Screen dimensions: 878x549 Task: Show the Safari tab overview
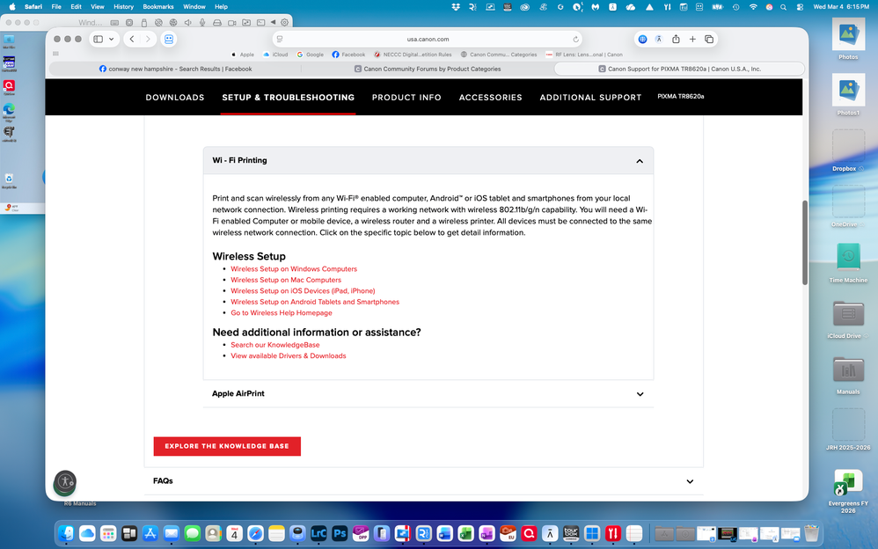point(709,40)
